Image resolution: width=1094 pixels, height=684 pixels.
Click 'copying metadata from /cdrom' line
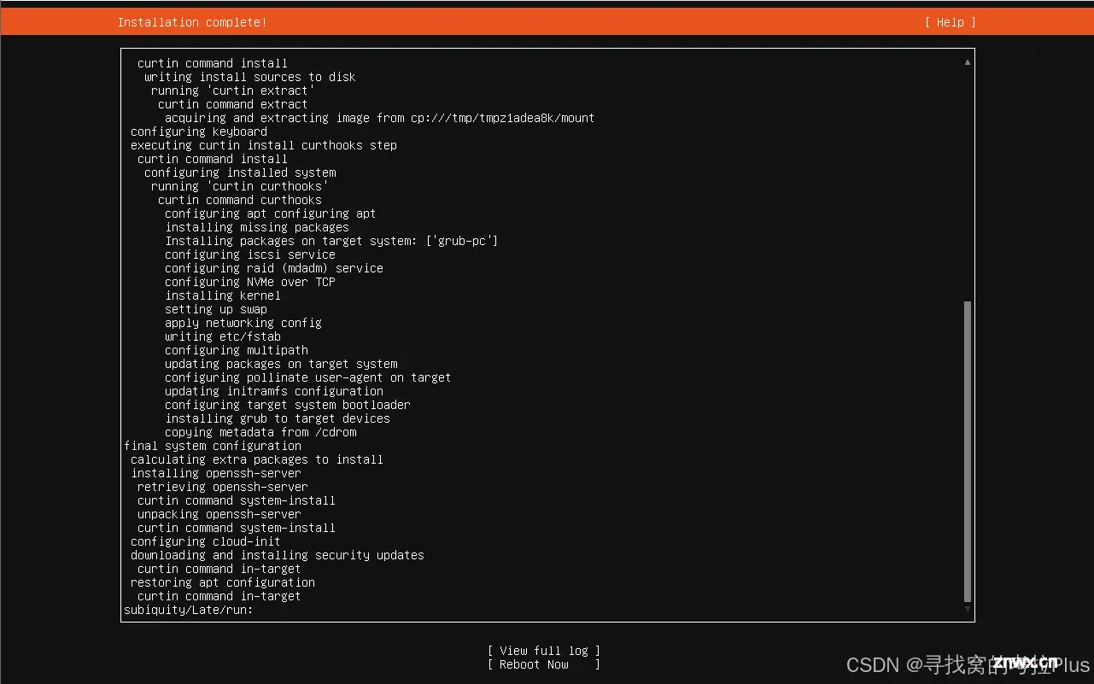tap(260, 432)
